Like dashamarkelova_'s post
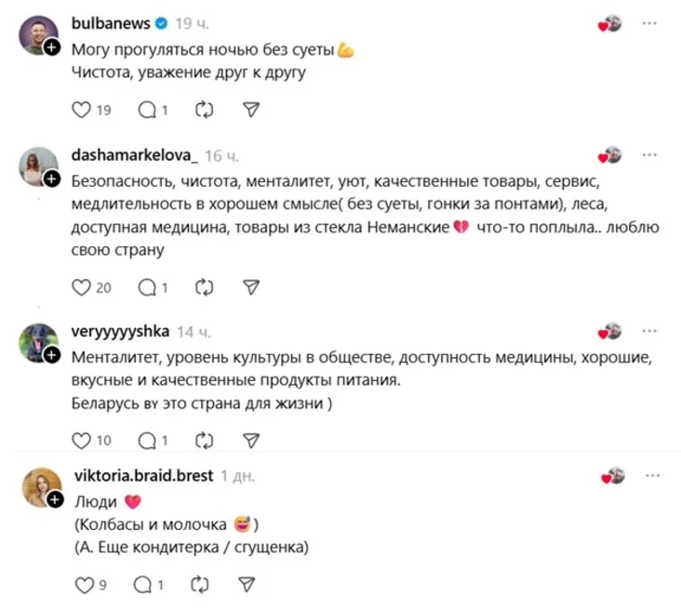Screen dimensions: 681x608 [82, 287]
